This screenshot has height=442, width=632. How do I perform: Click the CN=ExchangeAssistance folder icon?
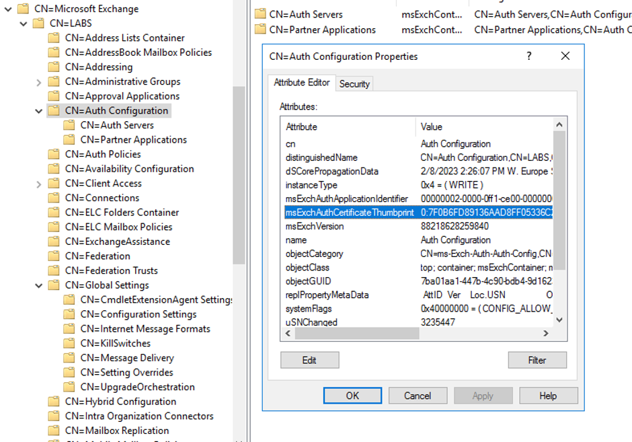pos(54,241)
